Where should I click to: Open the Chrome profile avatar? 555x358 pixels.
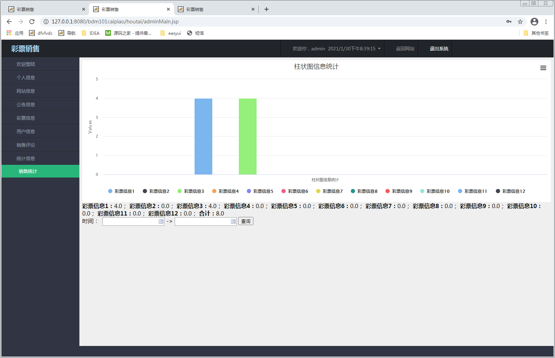tap(534, 22)
